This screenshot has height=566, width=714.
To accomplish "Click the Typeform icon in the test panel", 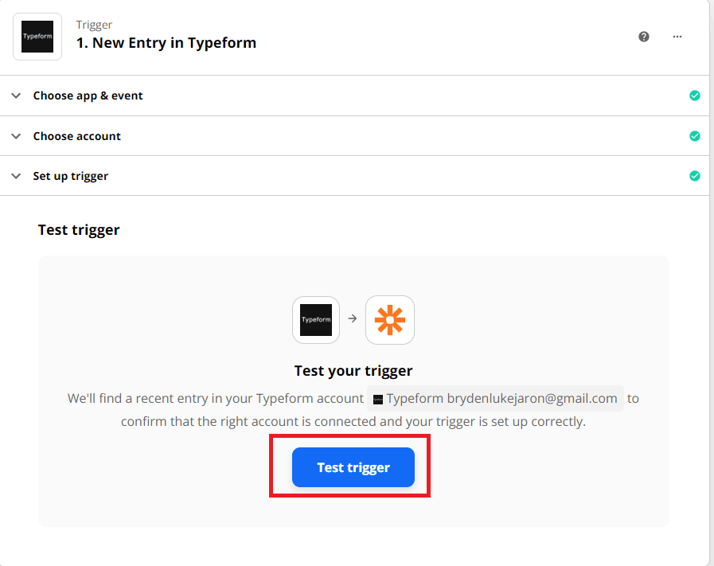I will pyautogui.click(x=316, y=320).
